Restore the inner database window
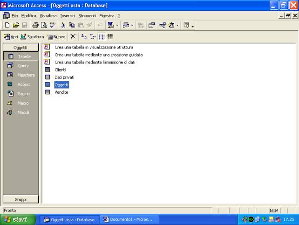Screen dimensions: 299x225 point(288,15)
